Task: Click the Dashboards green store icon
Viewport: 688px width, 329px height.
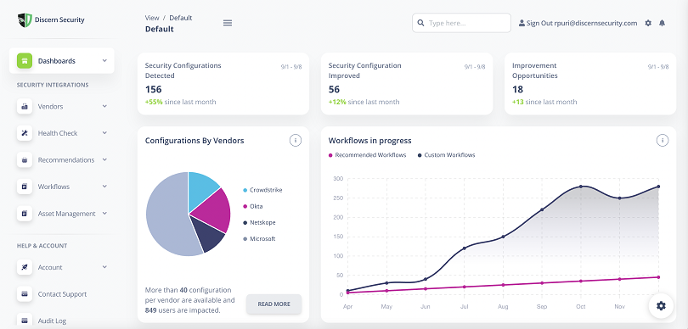Action: pyautogui.click(x=25, y=61)
